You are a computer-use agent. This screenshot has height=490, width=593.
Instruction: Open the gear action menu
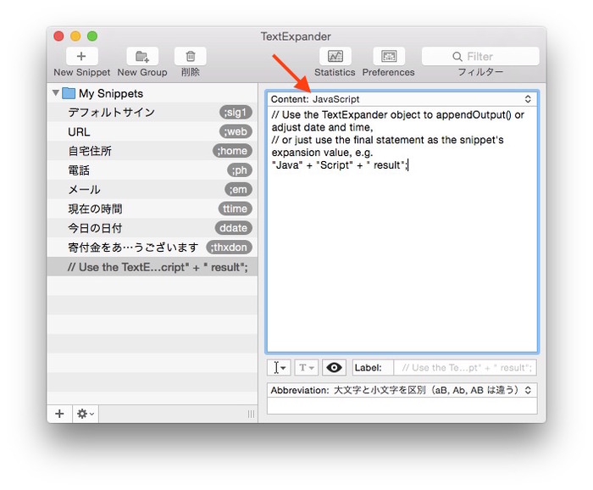click(x=86, y=414)
